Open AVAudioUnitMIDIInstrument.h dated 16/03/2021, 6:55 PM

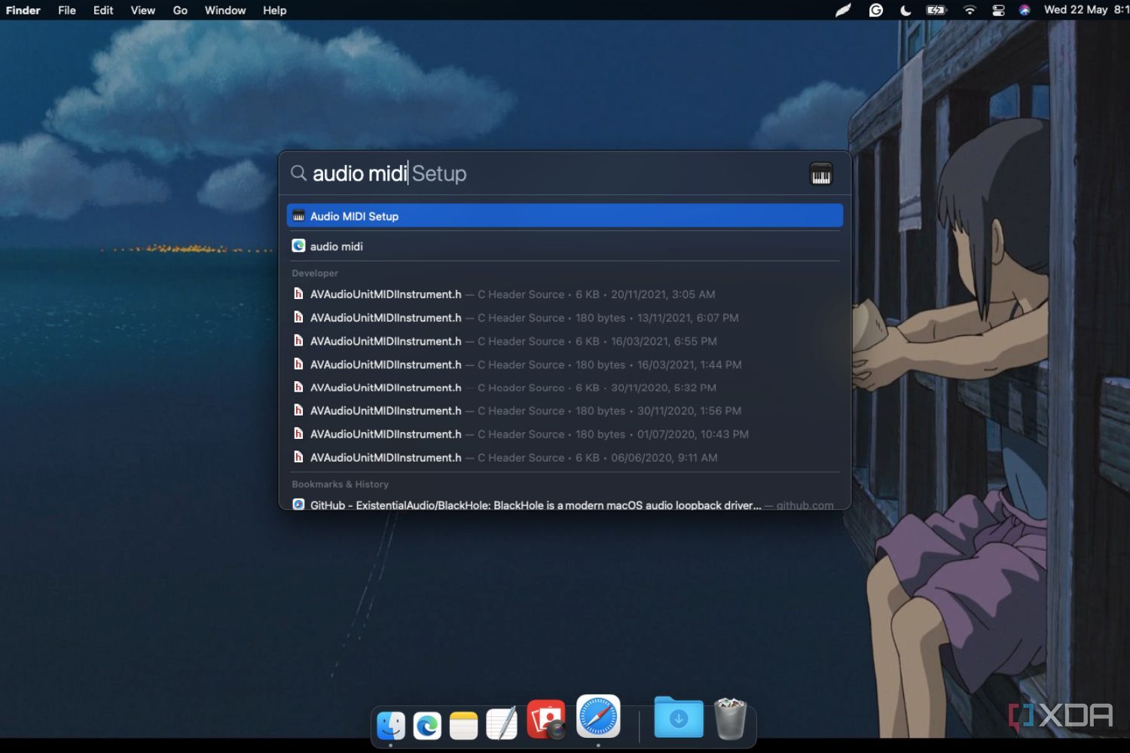tap(564, 341)
